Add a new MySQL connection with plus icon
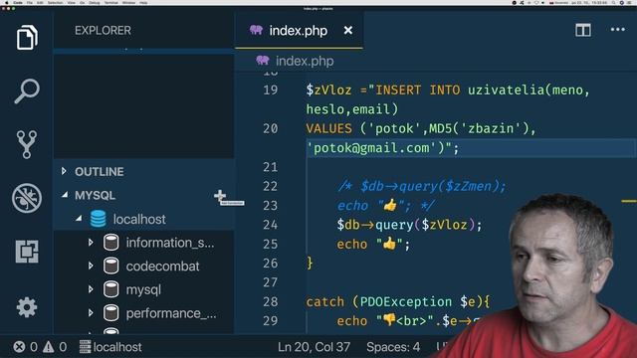 [220, 196]
